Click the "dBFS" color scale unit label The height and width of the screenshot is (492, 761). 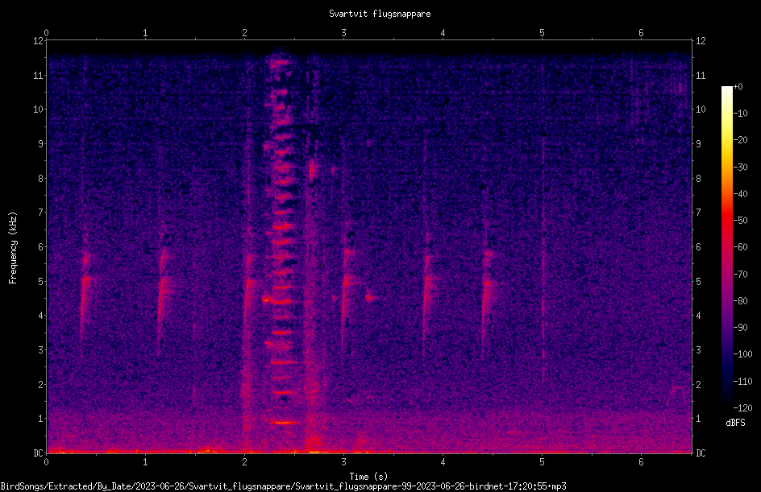tap(735, 423)
